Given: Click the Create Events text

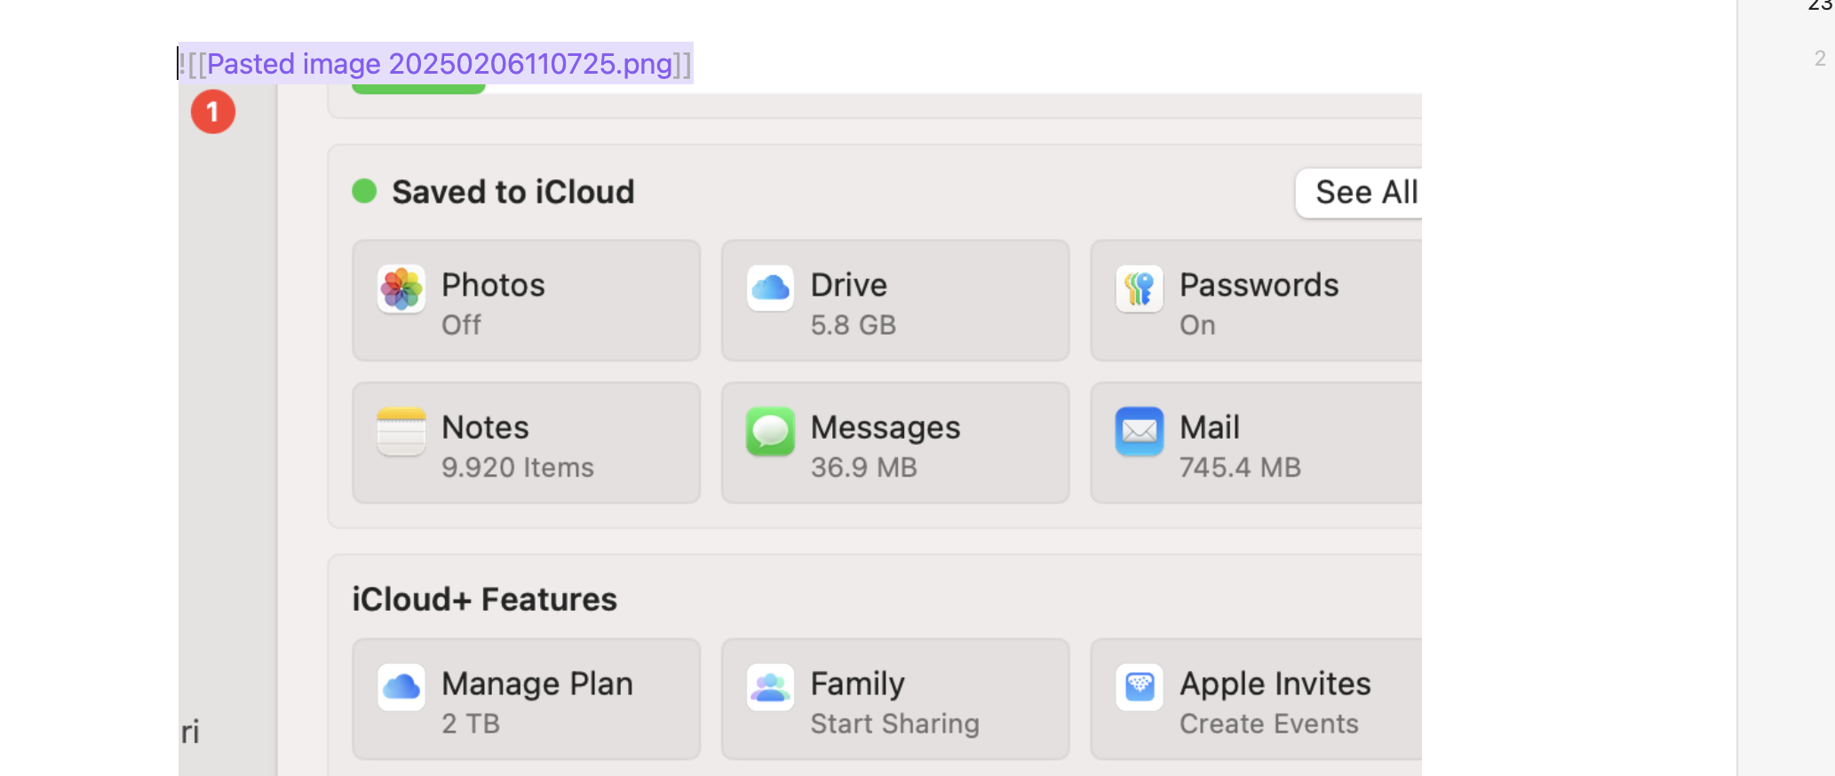Looking at the screenshot, I should tap(1269, 724).
